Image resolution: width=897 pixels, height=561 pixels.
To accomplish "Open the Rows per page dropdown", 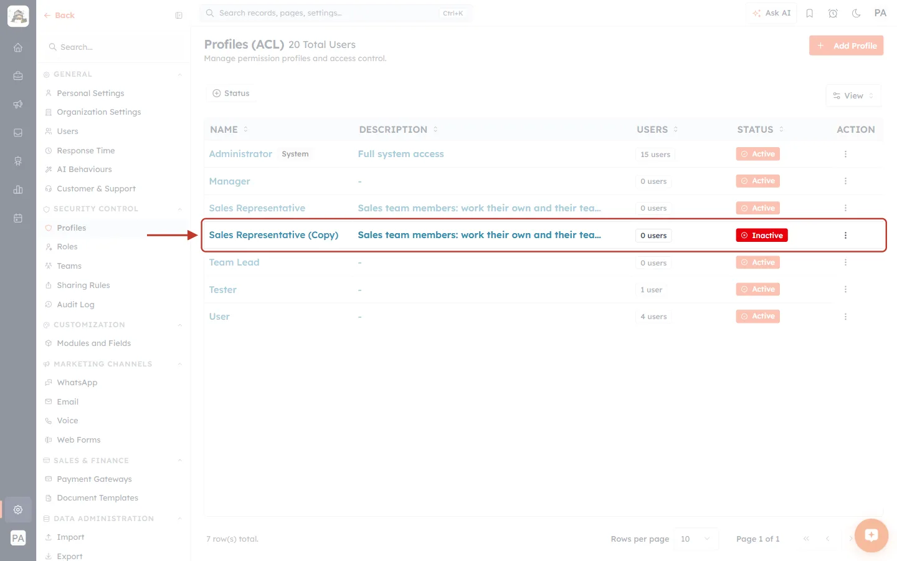I will (696, 539).
